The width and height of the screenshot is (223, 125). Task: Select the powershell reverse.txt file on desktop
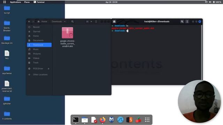coord(7,86)
